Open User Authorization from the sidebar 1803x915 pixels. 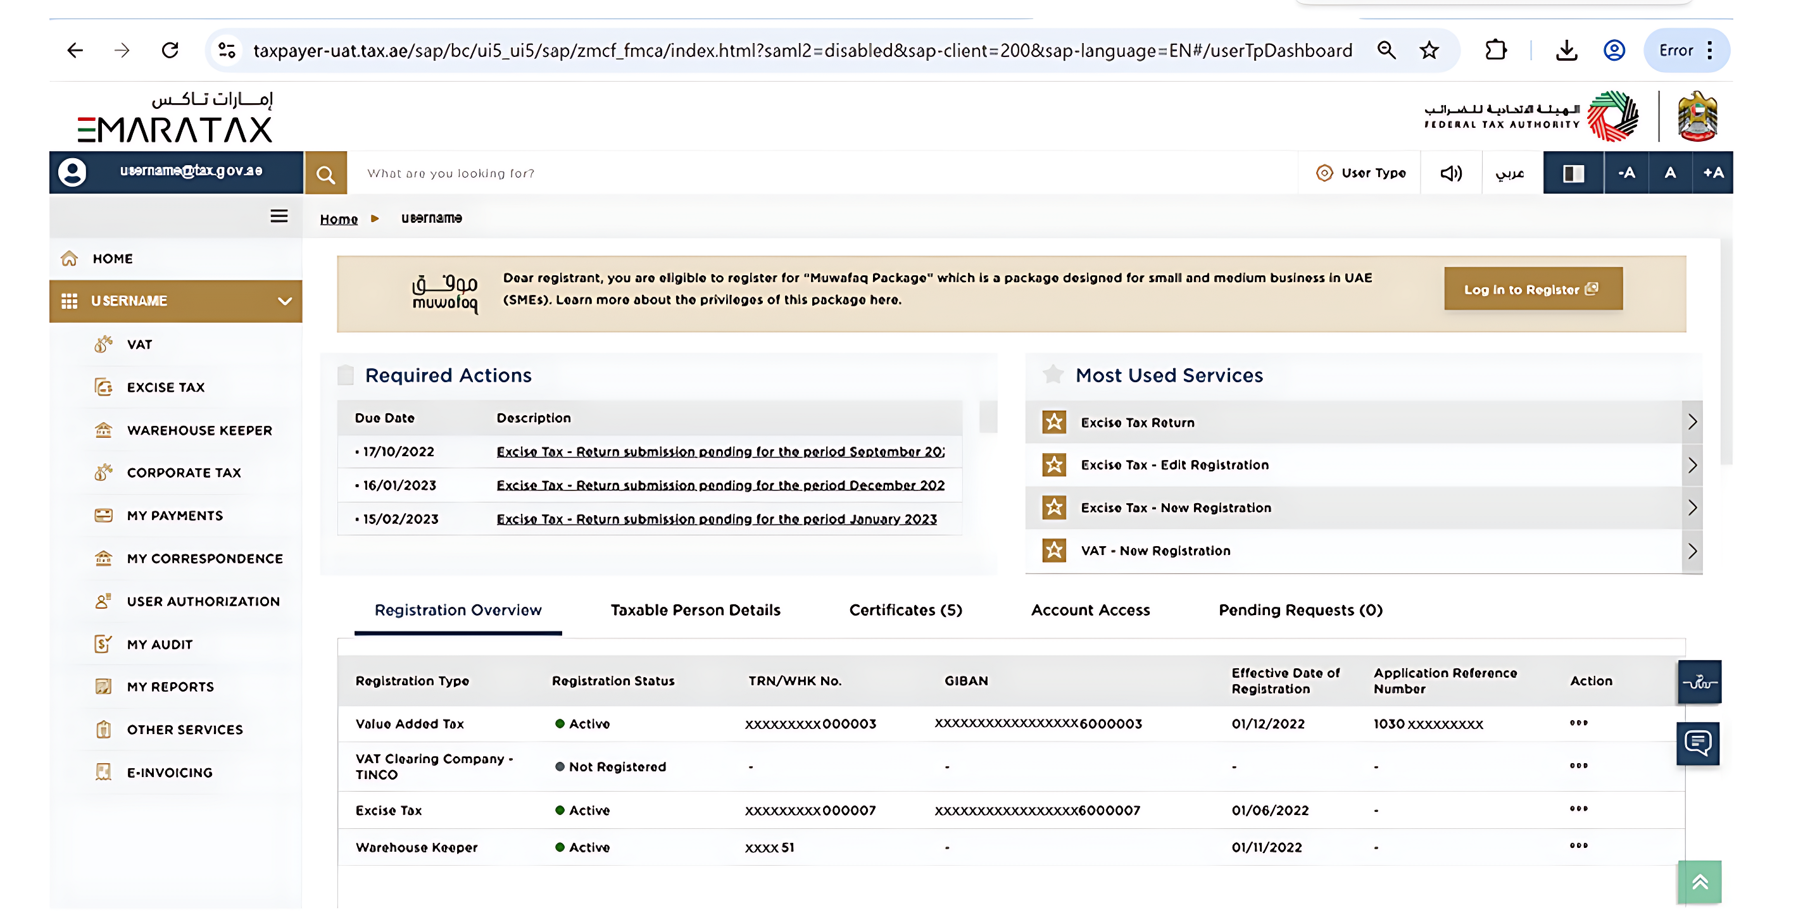204,601
